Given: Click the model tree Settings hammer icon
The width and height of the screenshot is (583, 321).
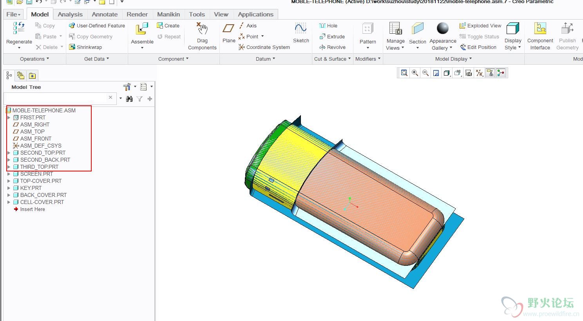Looking at the screenshot, I should [x=127, y=87].
